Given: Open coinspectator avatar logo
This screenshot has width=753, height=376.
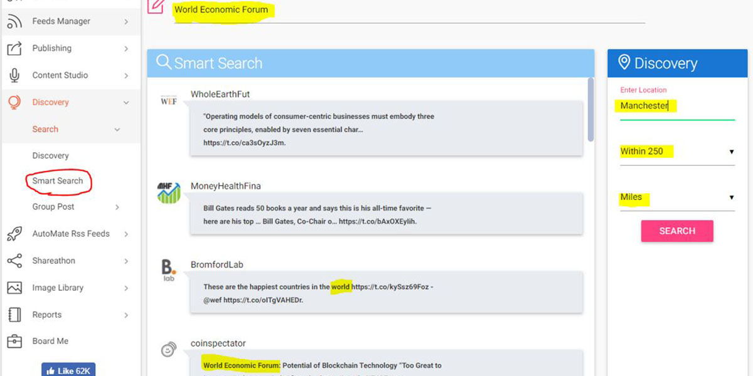Looking at the screenshot, I should 168,350.
